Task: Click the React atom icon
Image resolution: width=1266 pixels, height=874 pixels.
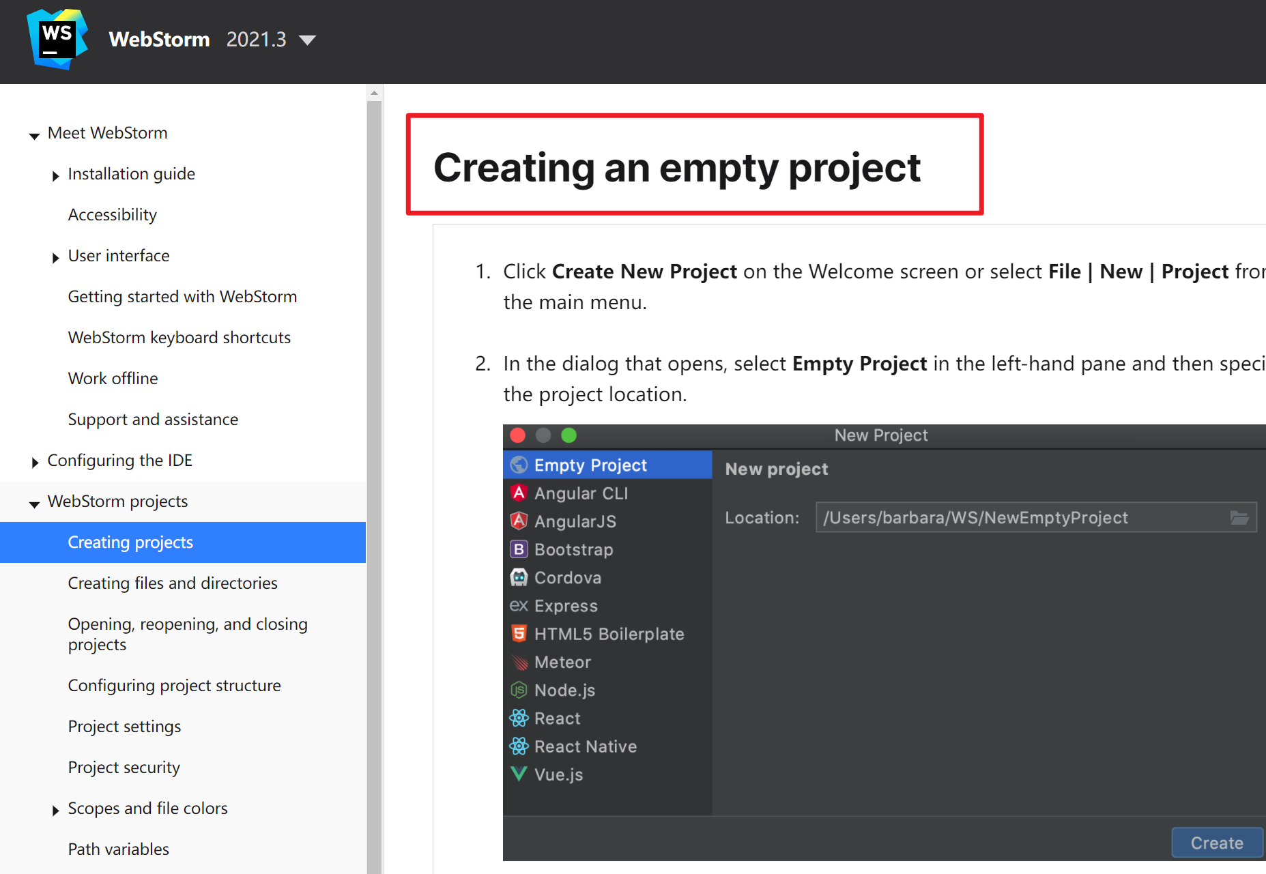Action: 519,718
